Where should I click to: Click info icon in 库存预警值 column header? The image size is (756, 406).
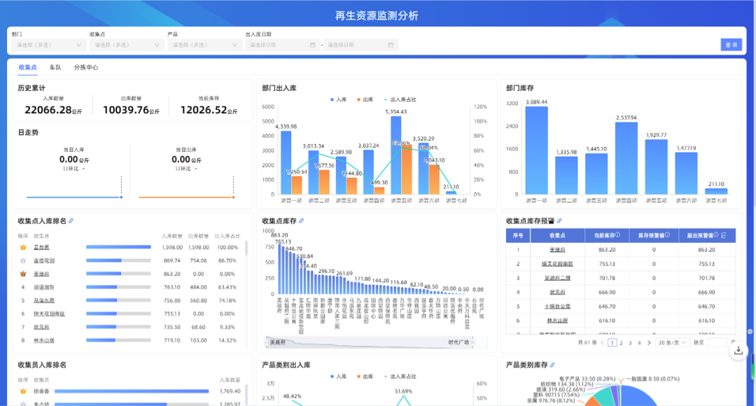coord(668,235)
